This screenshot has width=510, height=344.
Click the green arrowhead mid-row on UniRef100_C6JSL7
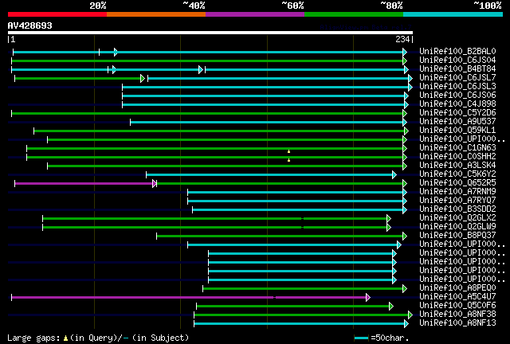point(143,78)
